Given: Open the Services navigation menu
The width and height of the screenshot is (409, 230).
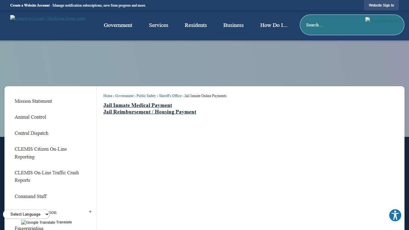Looking at the screenshot, I should [x=158, y=25].
